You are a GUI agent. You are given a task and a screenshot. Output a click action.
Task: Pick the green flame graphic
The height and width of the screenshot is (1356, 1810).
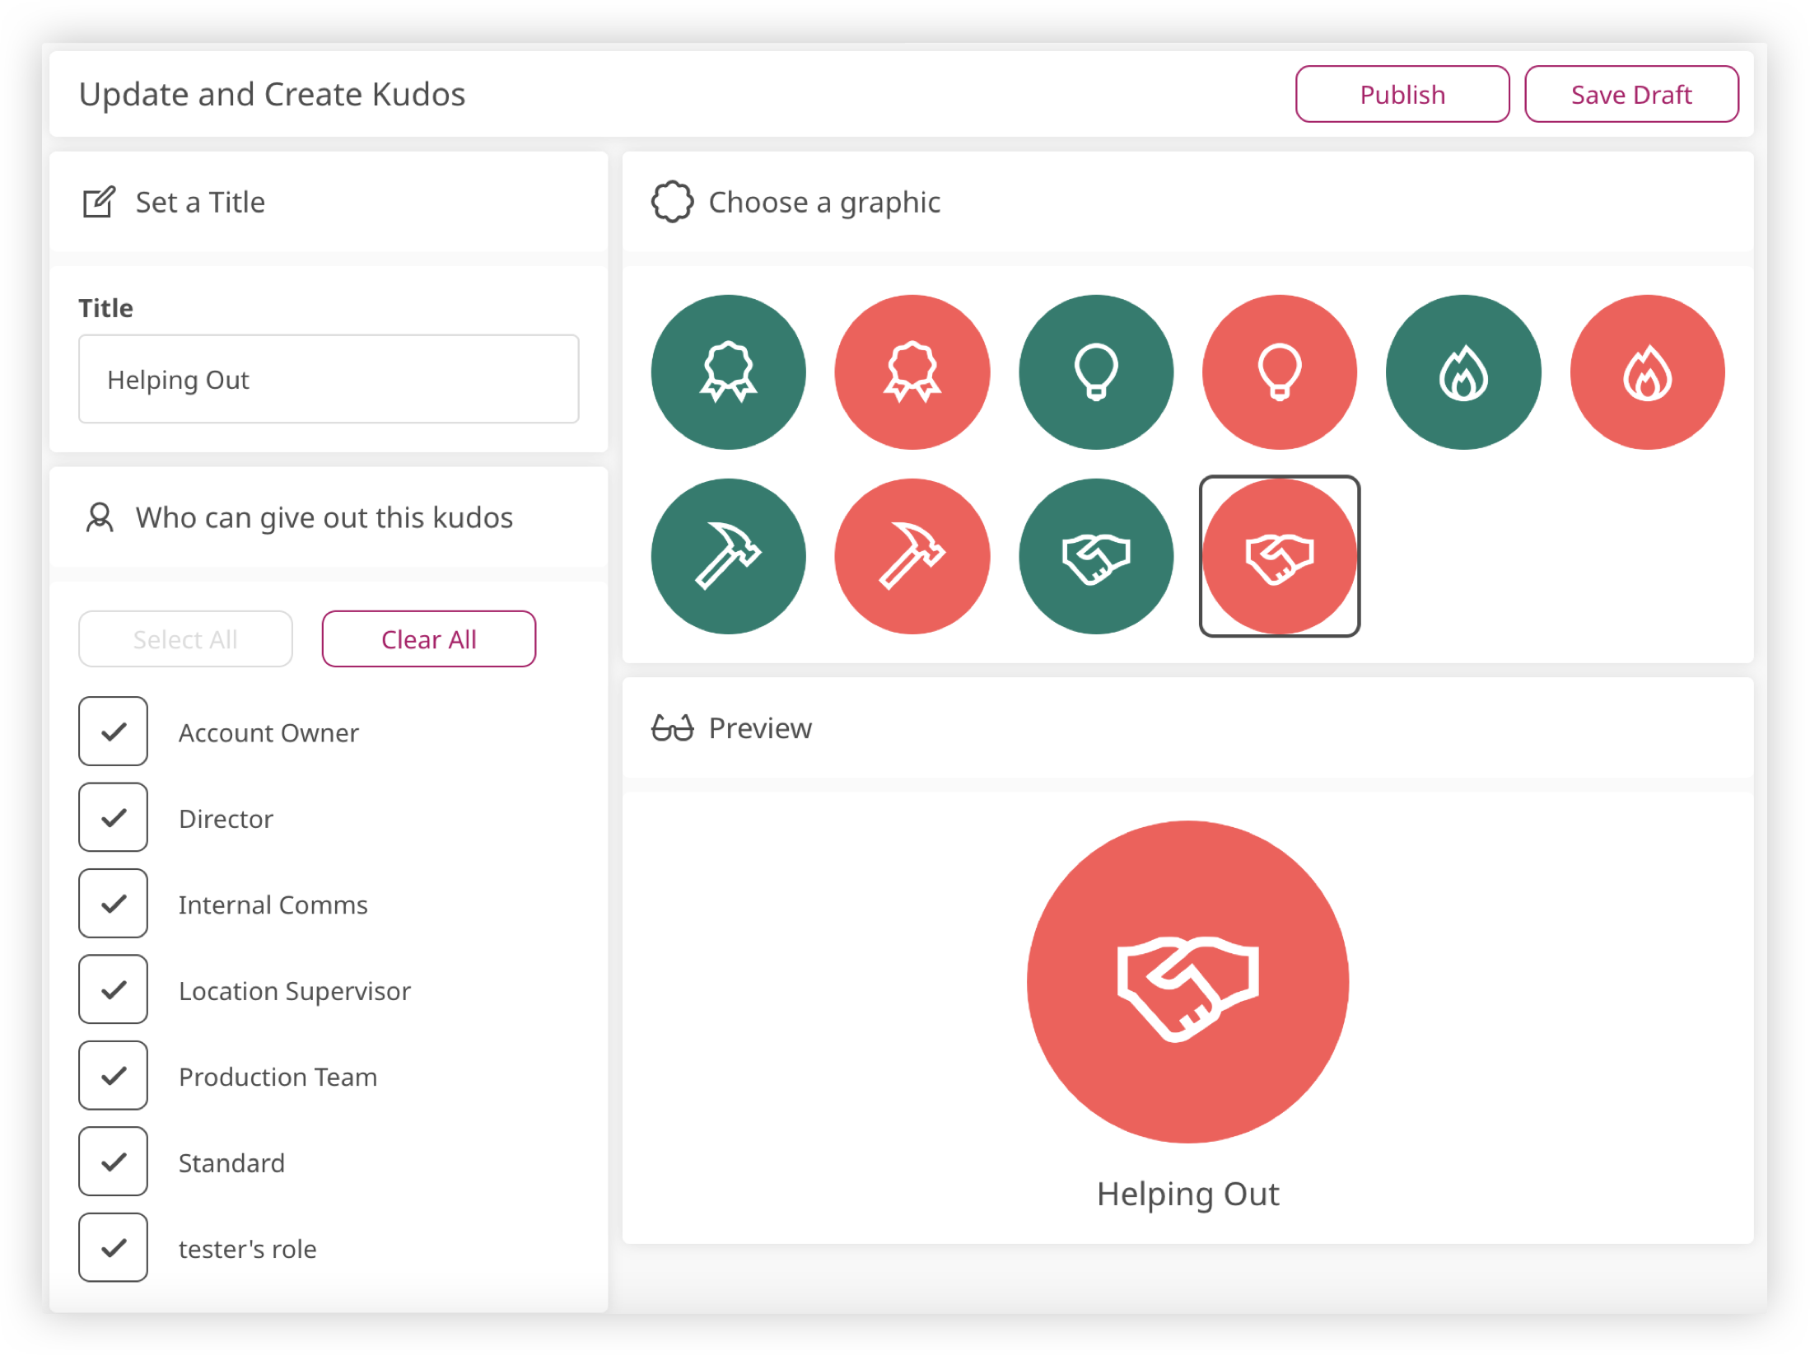click(x=1463, y=372)
